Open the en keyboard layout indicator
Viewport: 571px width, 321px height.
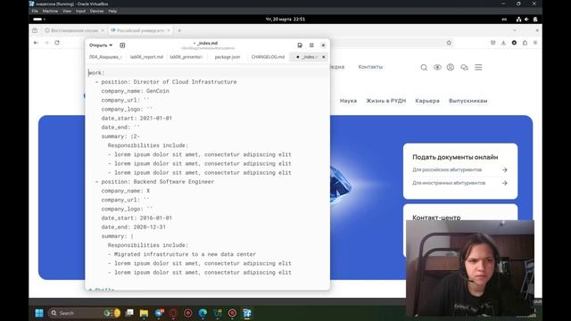(x=504, y=20)
